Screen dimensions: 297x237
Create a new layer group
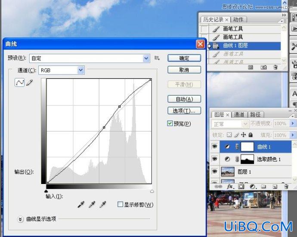[263, 187]
